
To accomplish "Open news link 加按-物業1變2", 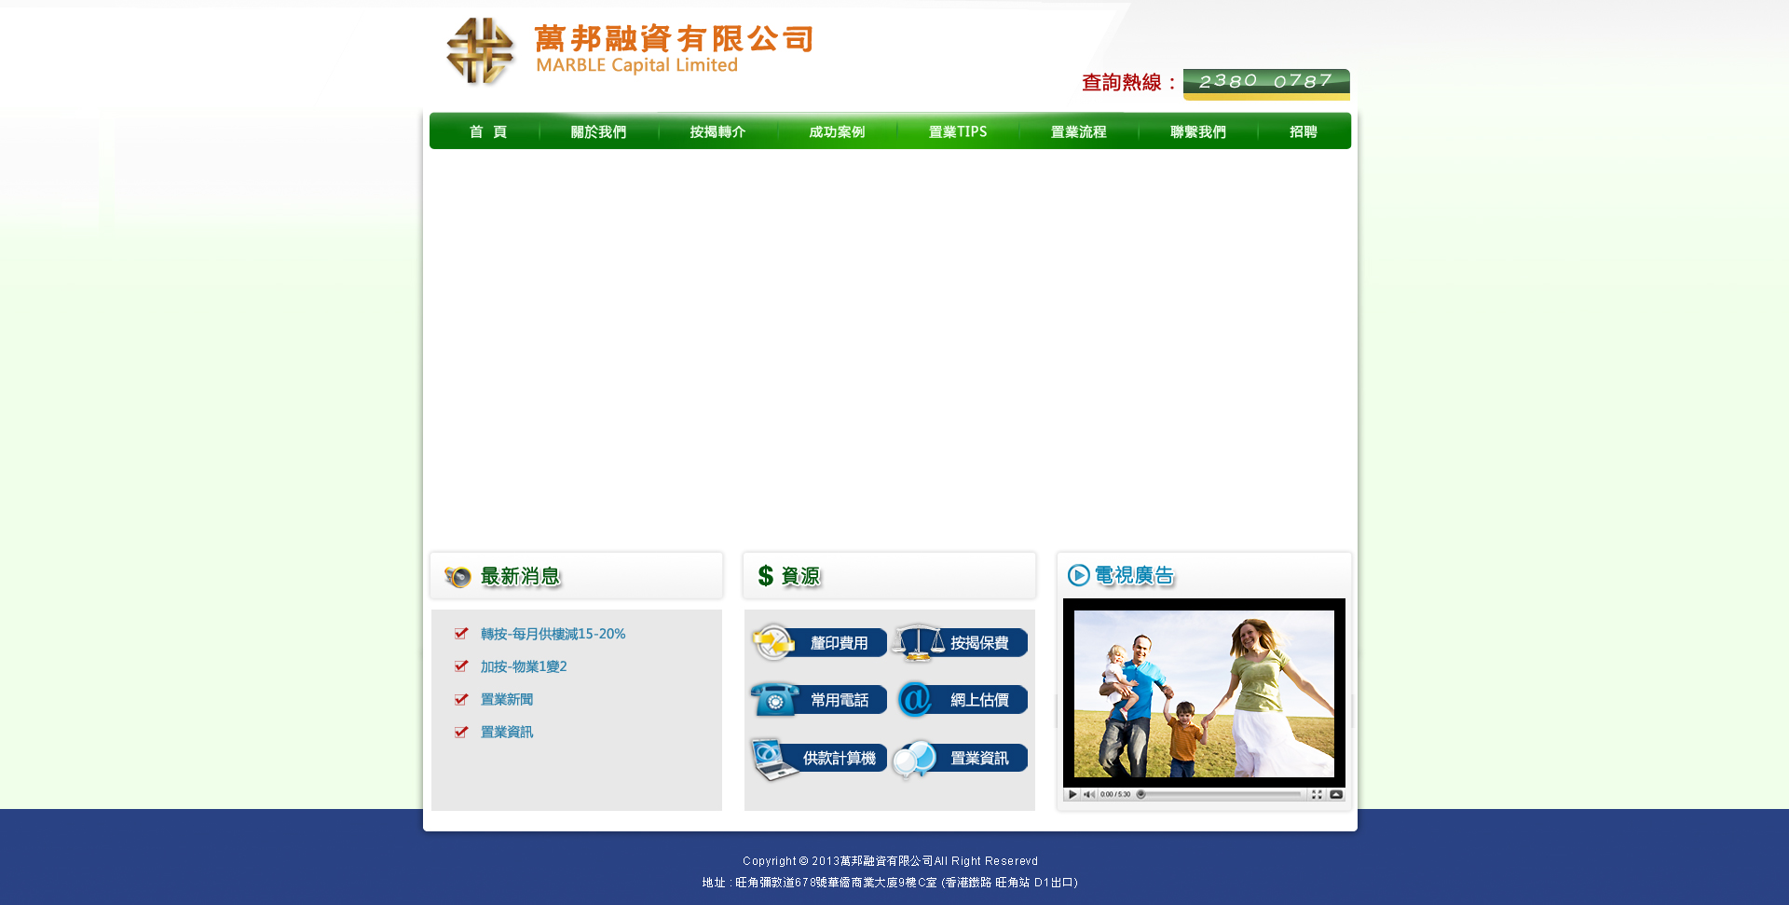I will click(x=524, y=666).
